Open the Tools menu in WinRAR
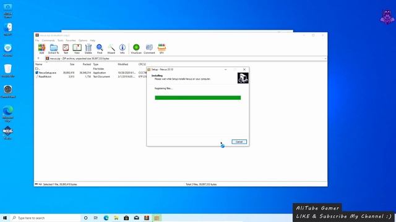Image resolution: width=396 pixels, height=222 pixels. [61, 40]
